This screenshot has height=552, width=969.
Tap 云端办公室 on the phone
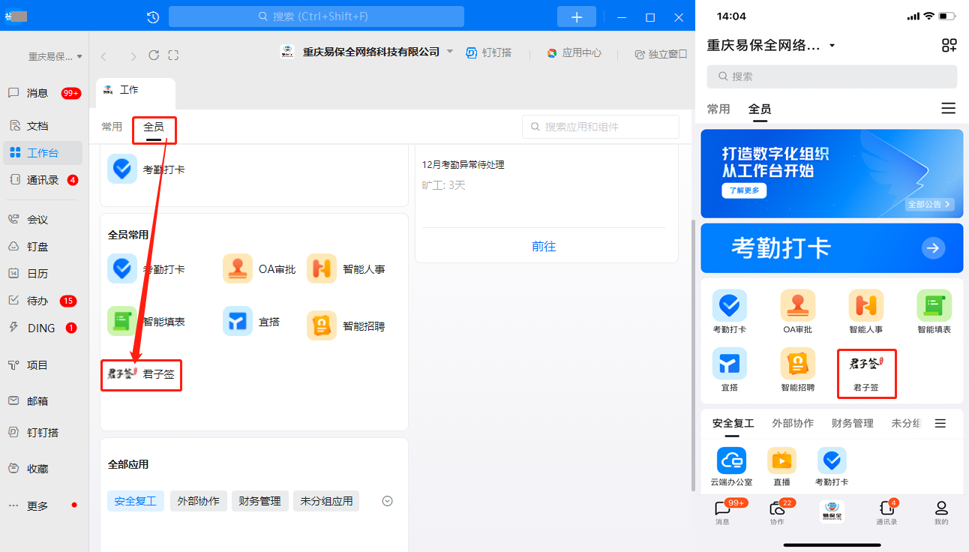(x=731, y=467)
